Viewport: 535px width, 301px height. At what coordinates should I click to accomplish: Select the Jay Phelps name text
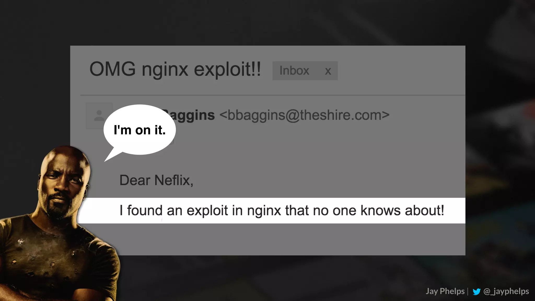pos(445,291)
